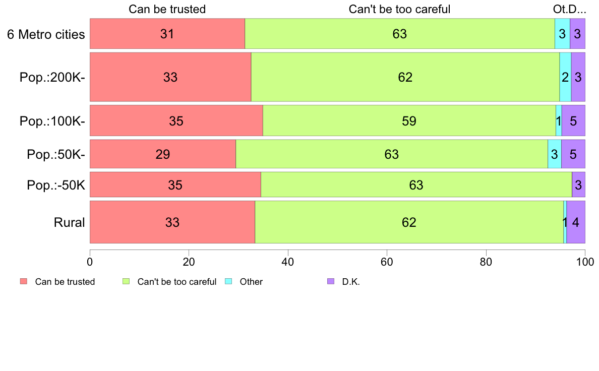Click the red segment labeled 29

[x=163, y=154]
